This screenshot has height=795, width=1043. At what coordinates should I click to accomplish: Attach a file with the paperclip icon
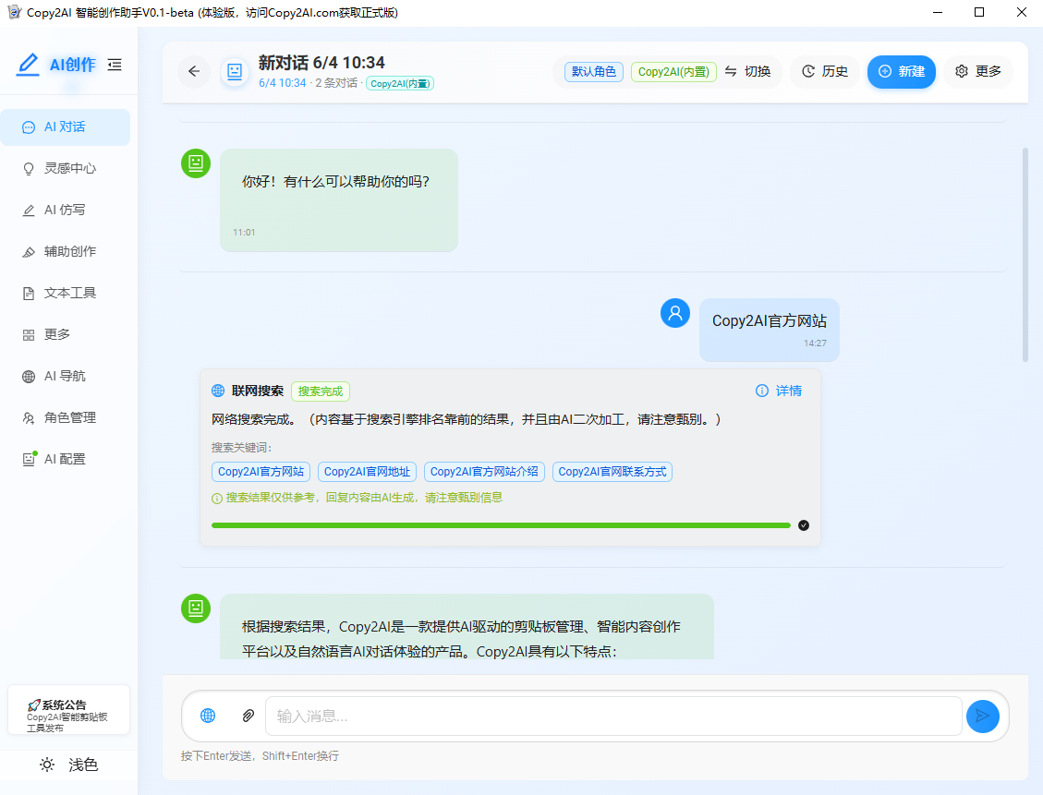249,716
